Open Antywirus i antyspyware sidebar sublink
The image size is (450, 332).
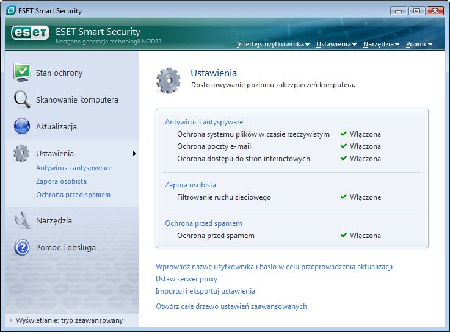[x=74, y=168]
